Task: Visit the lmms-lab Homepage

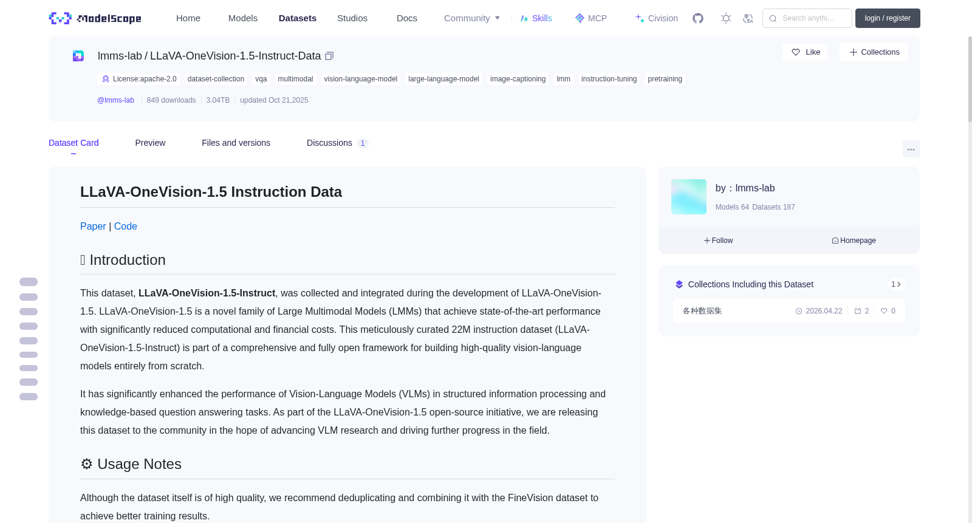Action: [854, 241]
